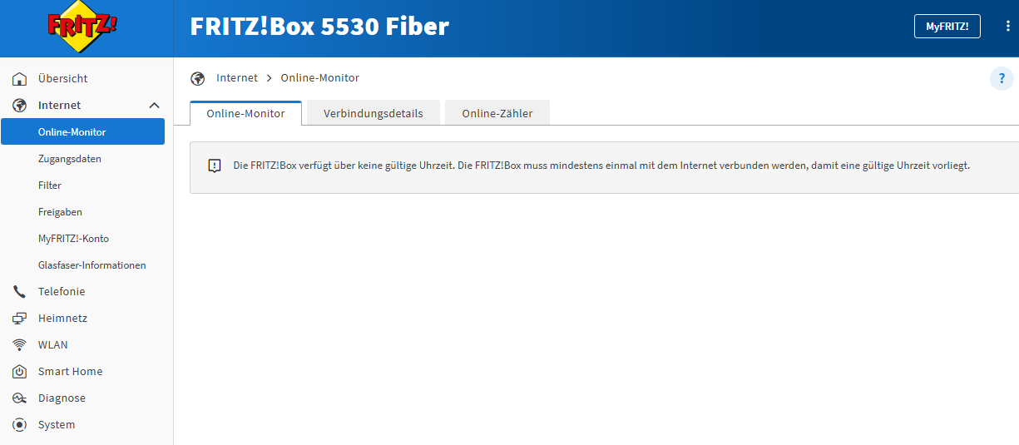1019x445 pixels.
Task: Click the breadcrumb globe icon
Action: [x=197, y=78]
